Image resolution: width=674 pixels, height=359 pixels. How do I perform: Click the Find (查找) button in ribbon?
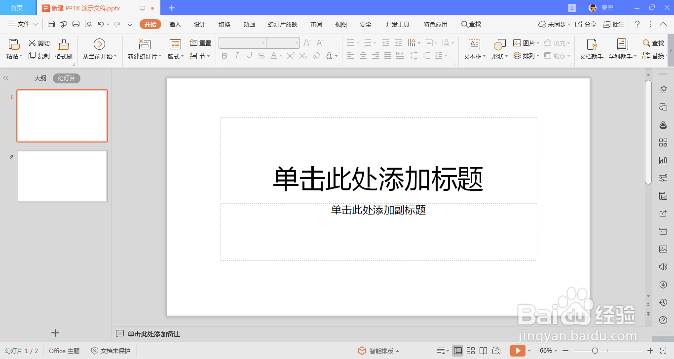[653, 43]
